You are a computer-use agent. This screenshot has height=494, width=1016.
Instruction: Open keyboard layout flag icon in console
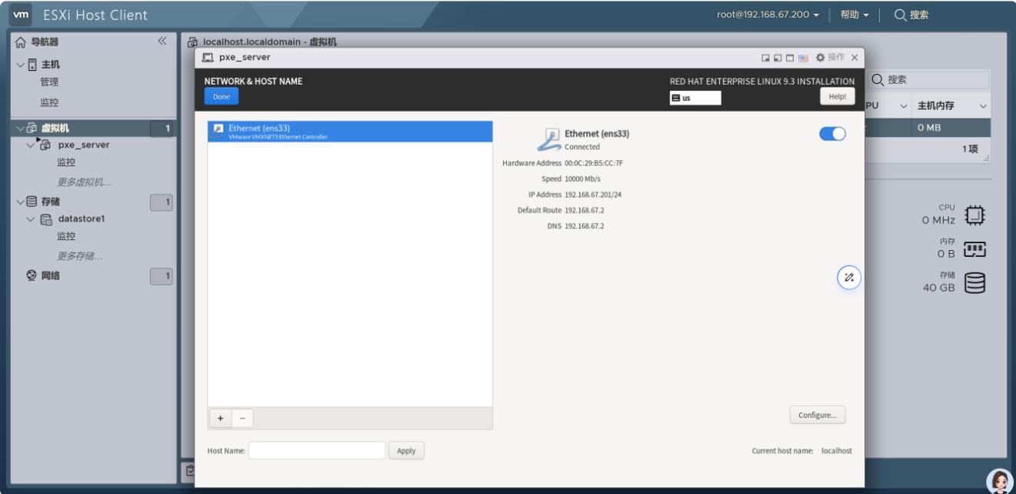click(x=803, y=58)
